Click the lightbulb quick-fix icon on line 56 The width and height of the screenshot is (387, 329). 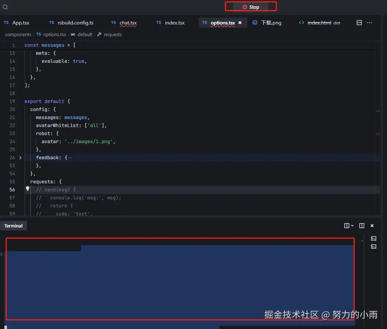[x=27, y=189]
